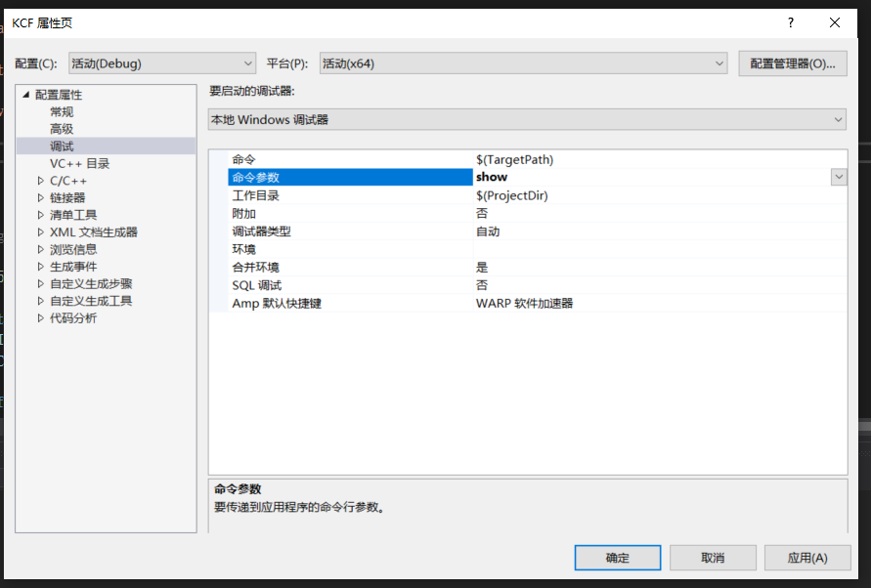Select the 附加 property row
This screenshot has width=871, height=588.
[x=293, y=212]
